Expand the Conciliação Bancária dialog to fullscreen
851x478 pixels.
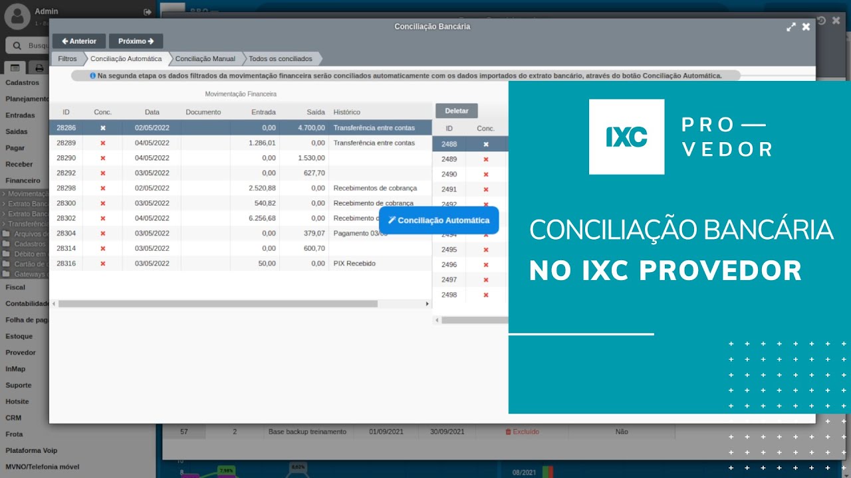[790, 27]
